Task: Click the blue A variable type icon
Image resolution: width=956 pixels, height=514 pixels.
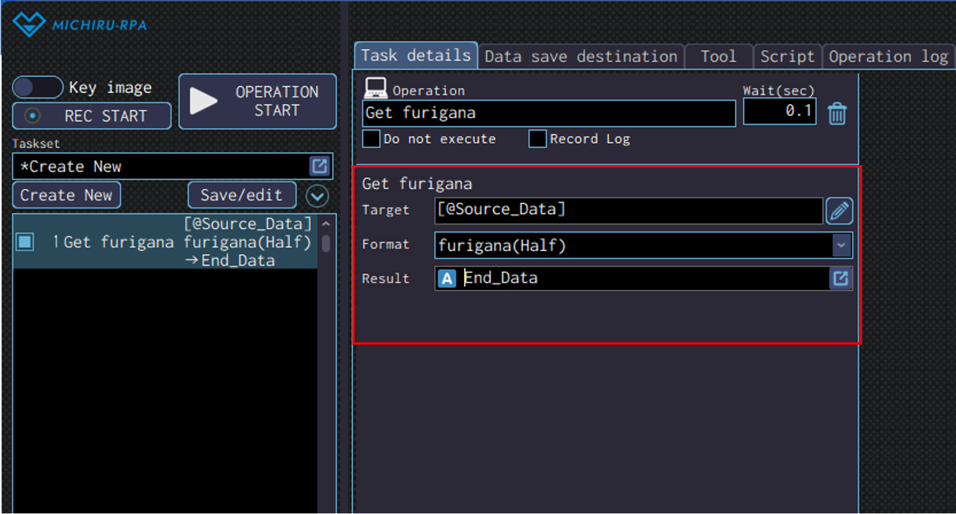Action: coord(447,278)
